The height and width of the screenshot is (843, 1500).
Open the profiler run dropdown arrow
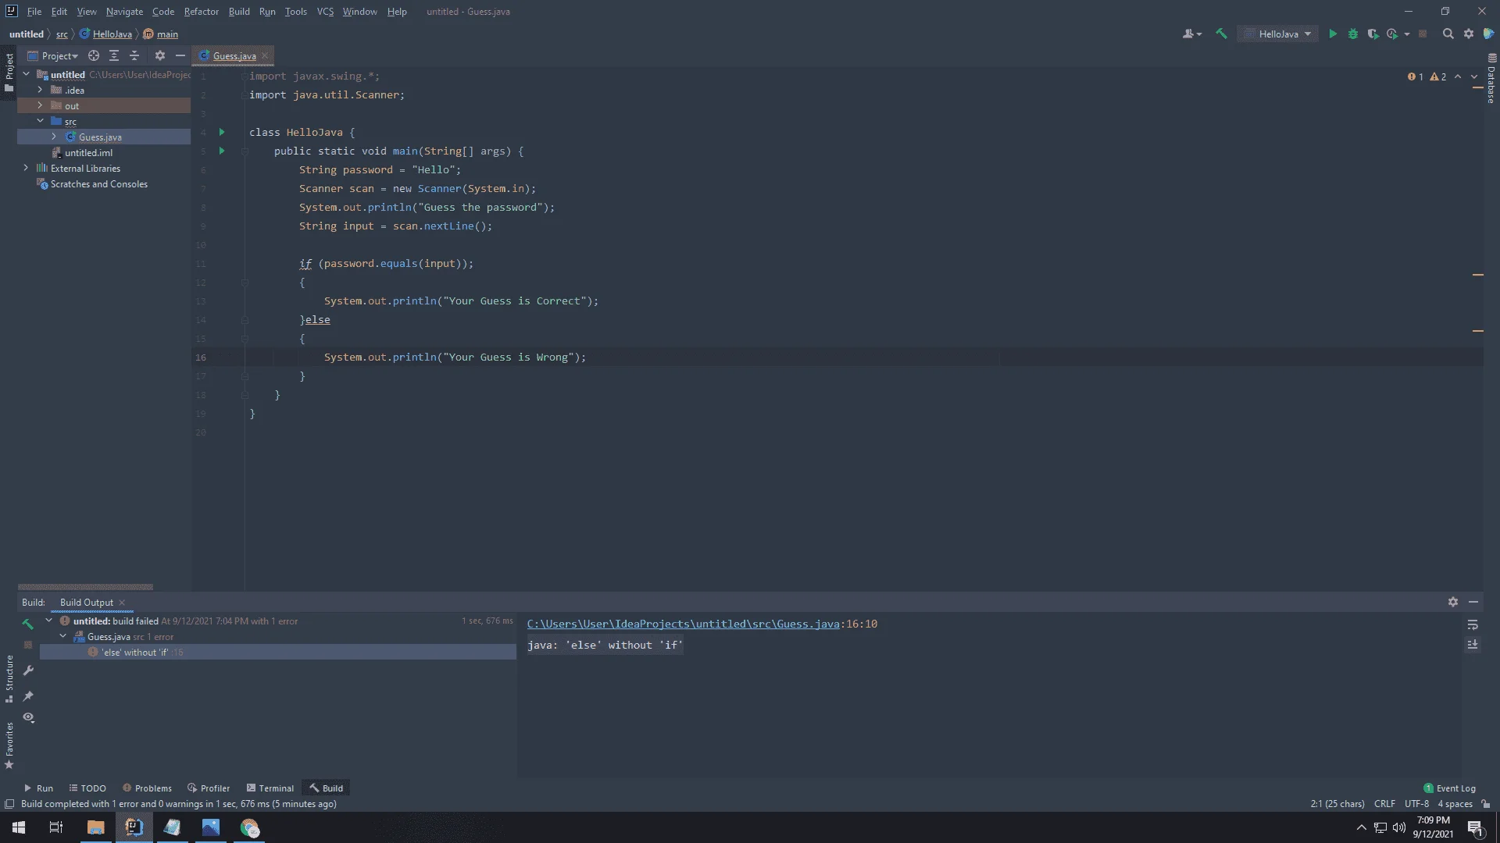pyautogui.click(x=1407, y=34)
